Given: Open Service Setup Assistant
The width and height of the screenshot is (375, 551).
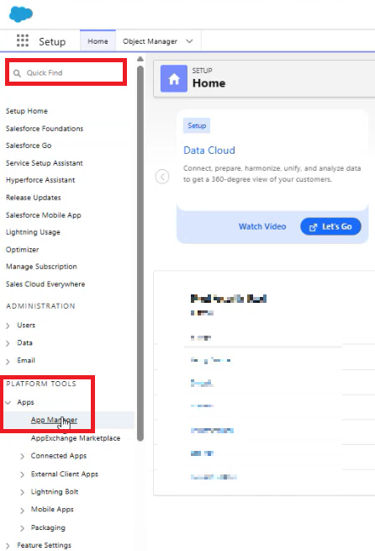Looking at the screenshot, I should pyautogui.click(x=45, y=163).
